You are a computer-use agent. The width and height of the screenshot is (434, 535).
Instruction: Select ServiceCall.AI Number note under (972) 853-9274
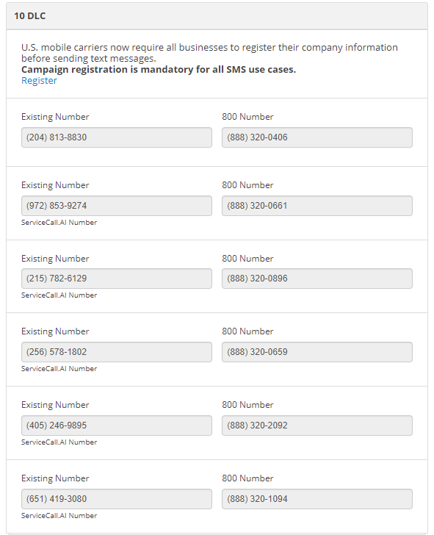tap(59, 223)
